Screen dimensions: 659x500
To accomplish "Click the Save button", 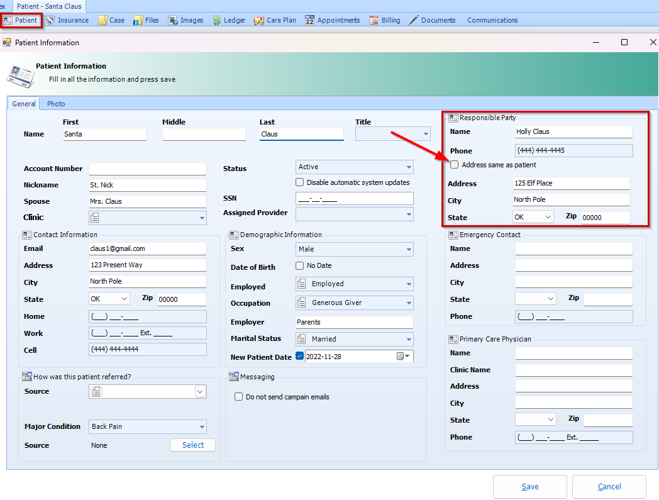I will (x=529, y=486).
